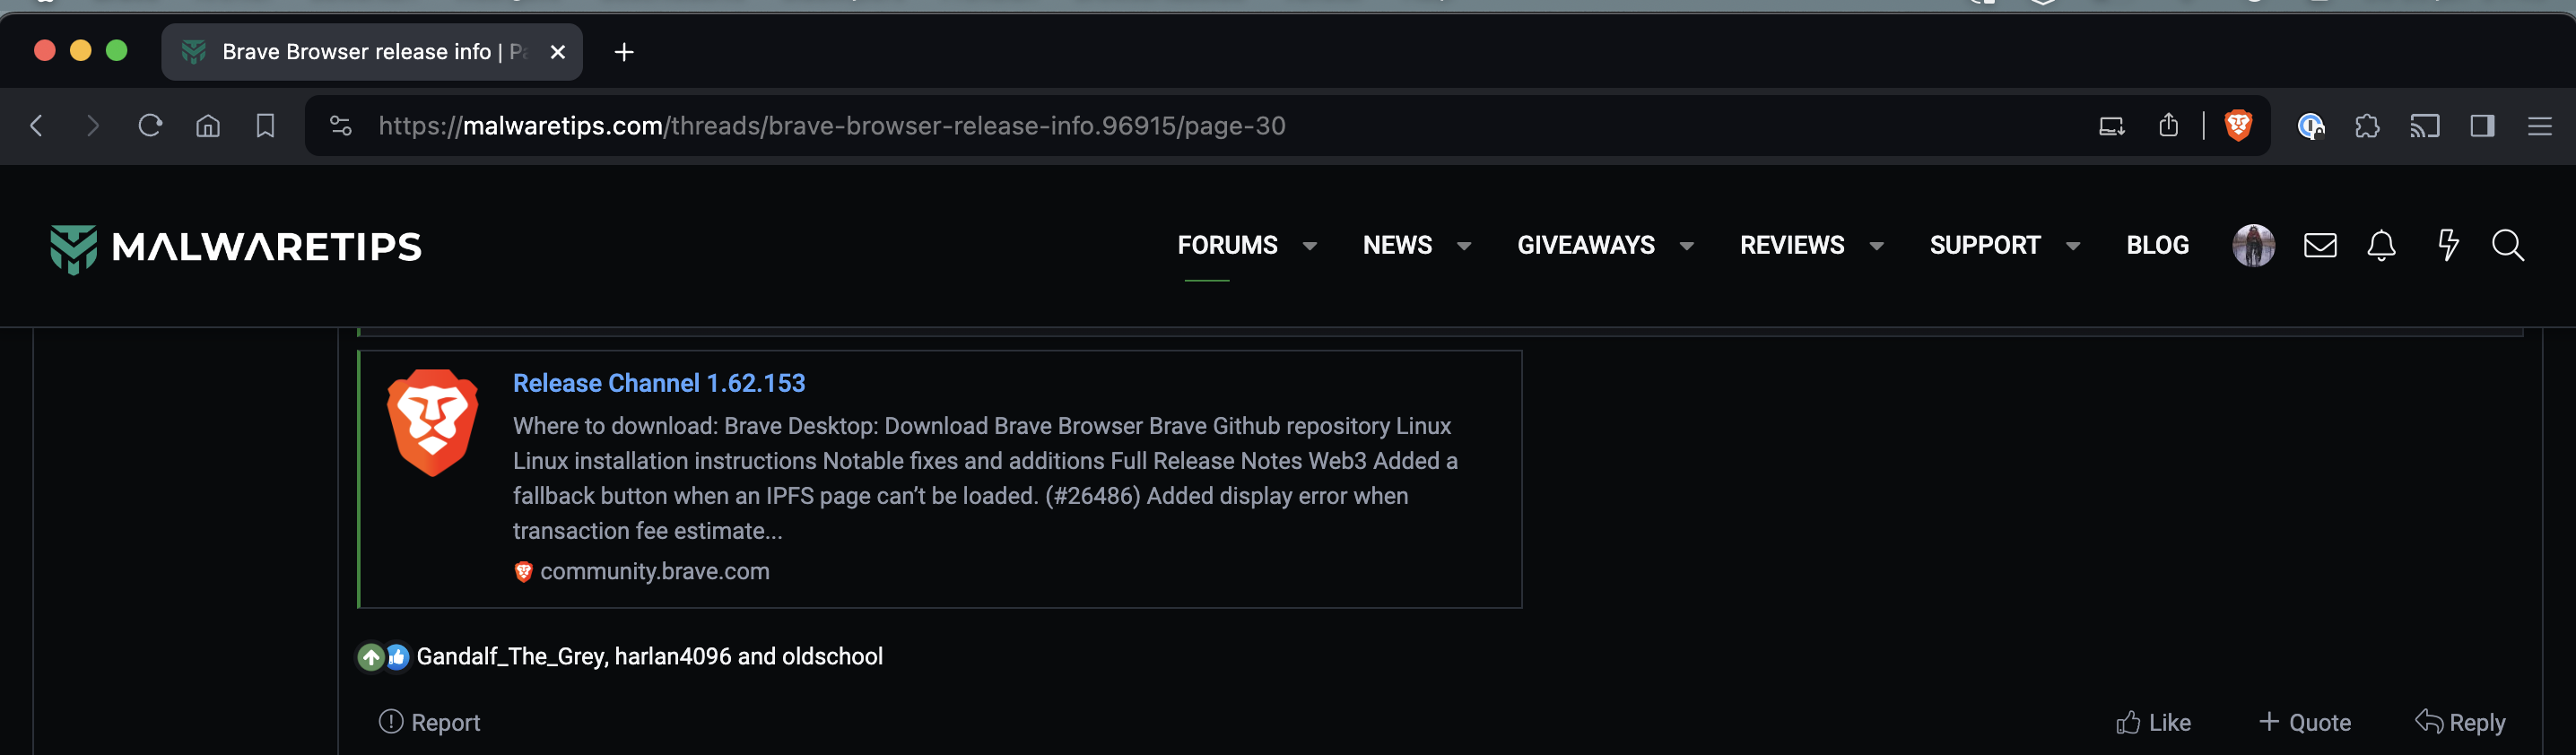Viewport: 2576px width, 755px height.
Task: Reload the current page
Action: 150,126
